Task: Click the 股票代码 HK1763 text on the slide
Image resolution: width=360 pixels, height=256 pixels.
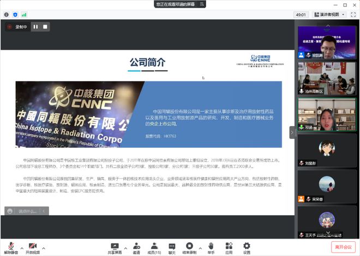Action: [161, 136]
